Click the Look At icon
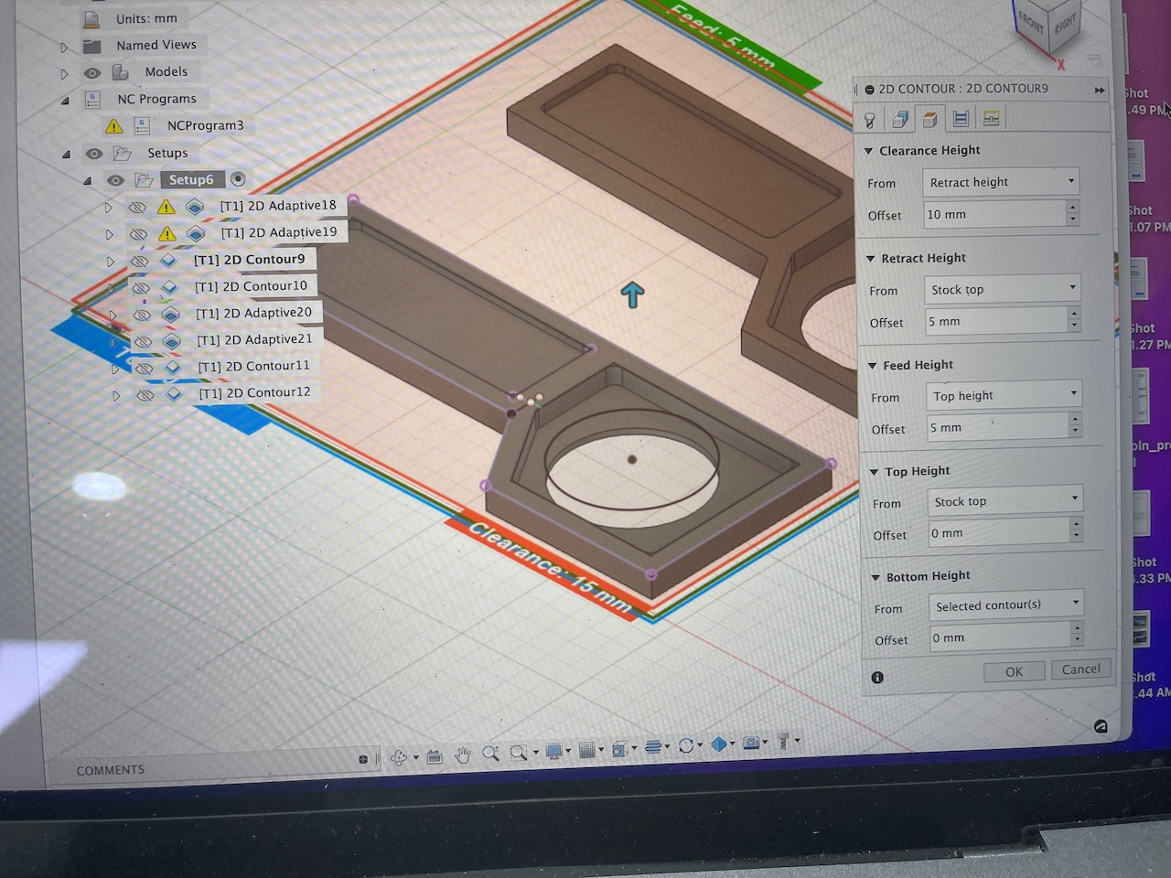This screenshot has width=1171, height=878. (x=434, y=756)
